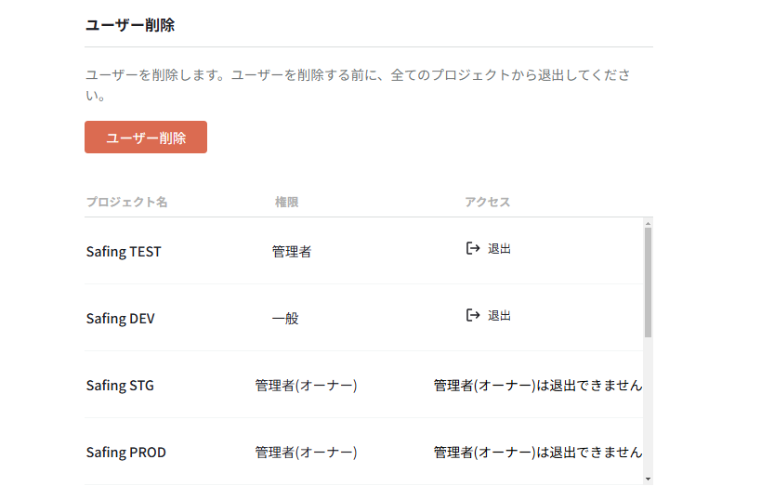
Task: Click the scrollbar down arrow in project list
Action: click(648, 479)
